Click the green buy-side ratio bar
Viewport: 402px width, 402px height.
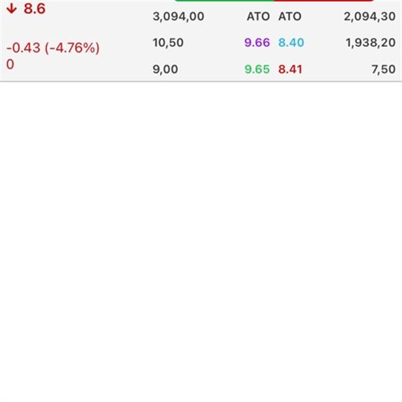224,1
